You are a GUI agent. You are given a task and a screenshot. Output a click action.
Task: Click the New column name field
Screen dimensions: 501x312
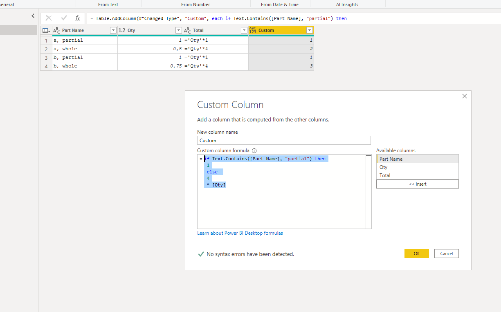(284, 140)
